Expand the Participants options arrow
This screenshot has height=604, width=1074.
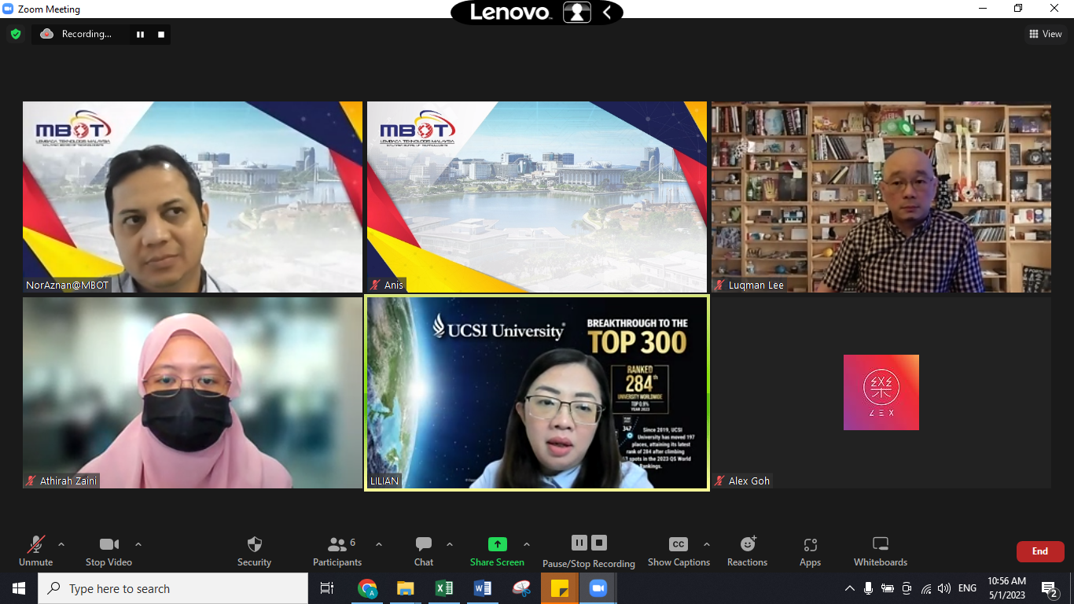(x=379, y=544)
